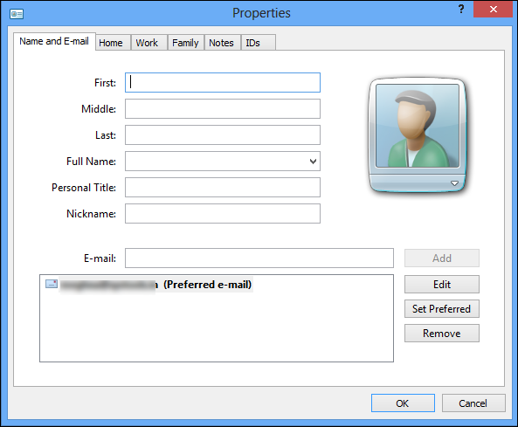The image size is (518, 427).
Task: Click the Set Preferred button
Action: (x=442, y=309)
